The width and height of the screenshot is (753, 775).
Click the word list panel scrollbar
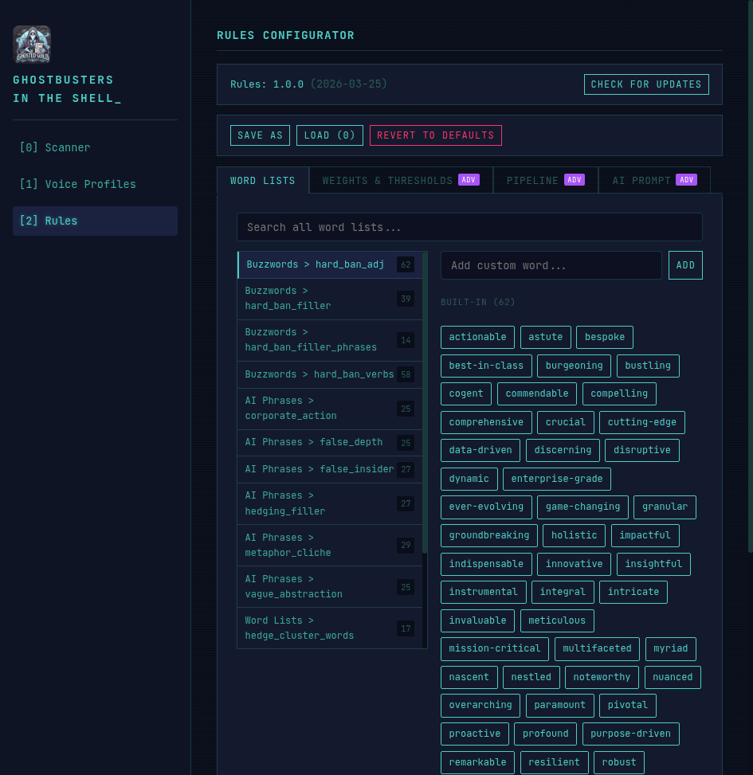[x=425, y=403]
